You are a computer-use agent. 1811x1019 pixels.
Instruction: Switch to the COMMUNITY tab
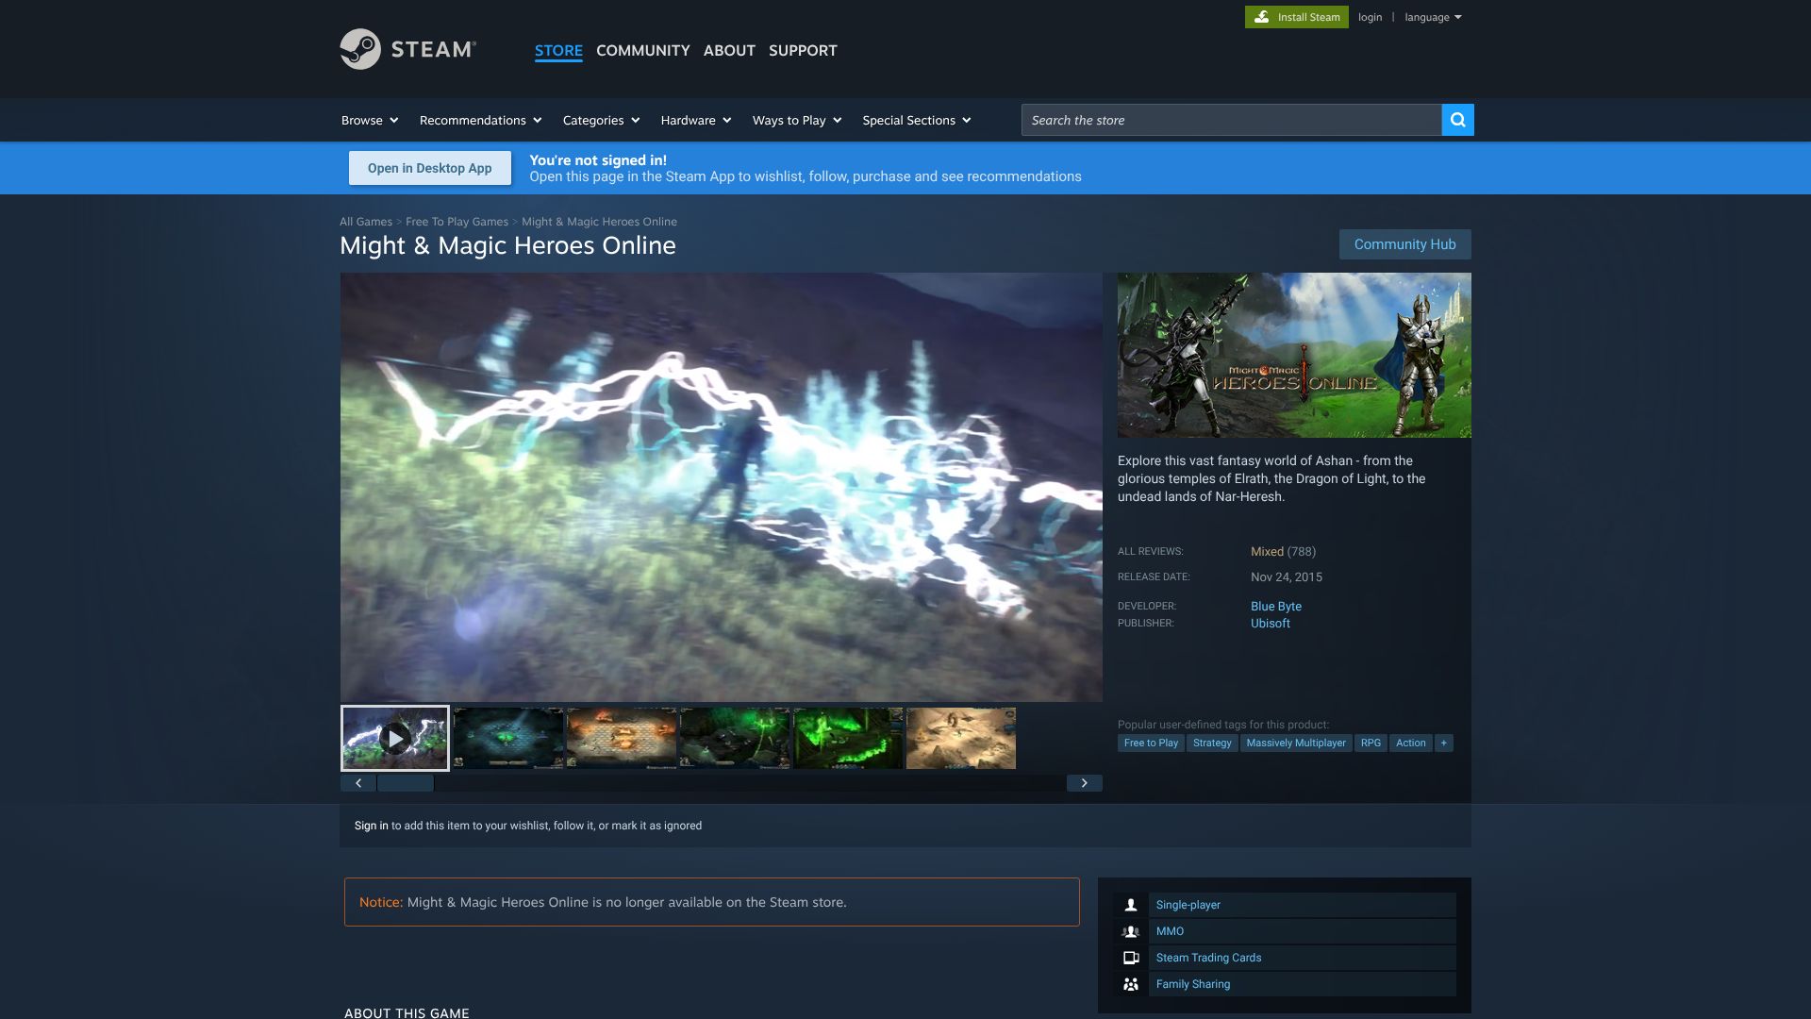click(x=642, y=50)
